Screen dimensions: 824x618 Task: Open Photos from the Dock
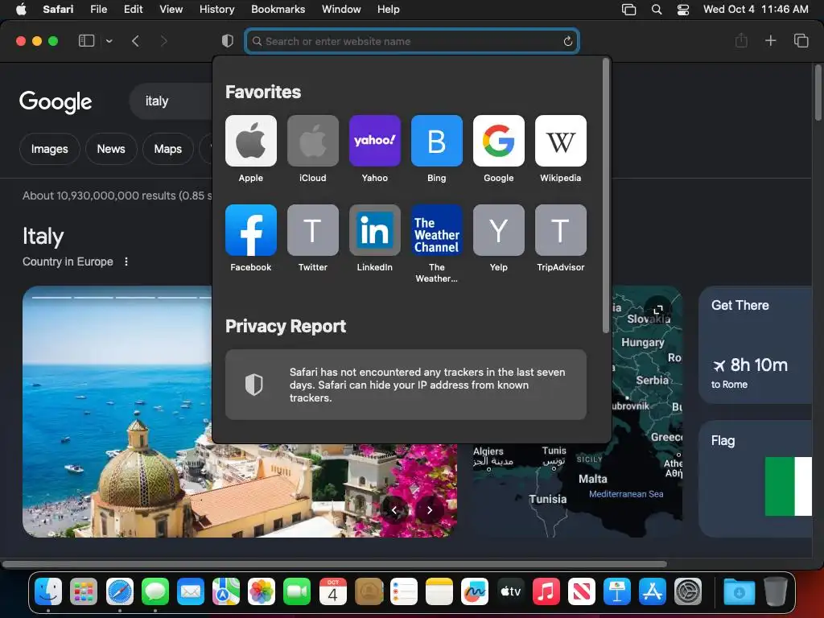pyautogui.click(x=262, y=592)
